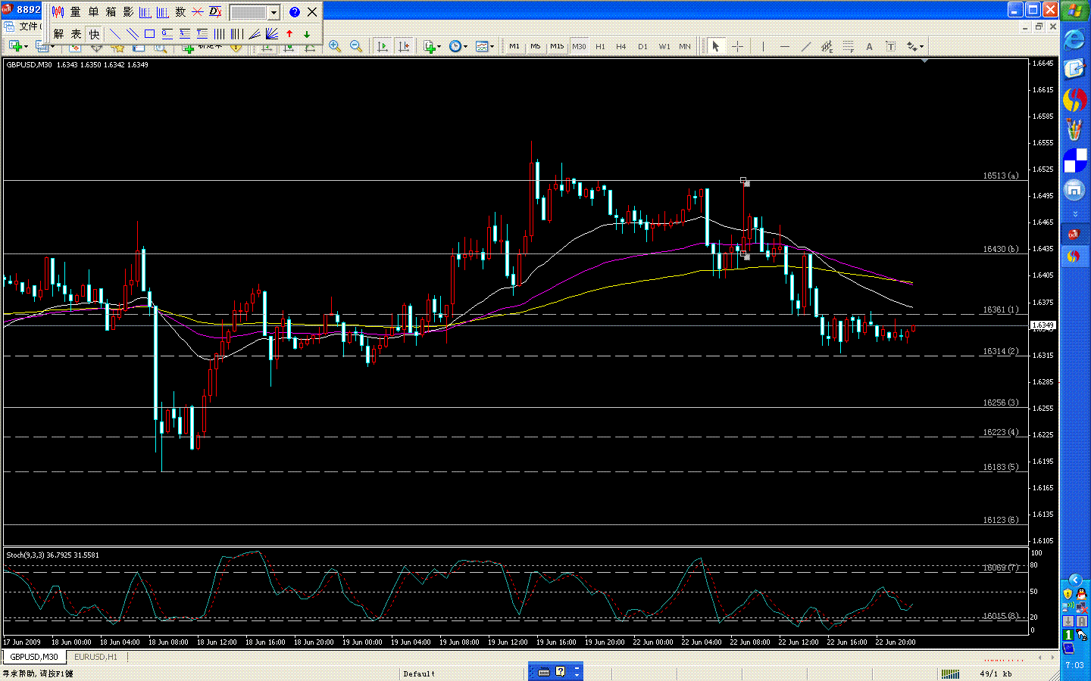Viewport: 1091px width, 681px height.
Task: Click the system clock showing 7:03
Action: (x=1074, y=665)
